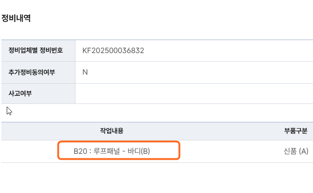Click the blank area below the work table
313x193 pixels.
coord(157,178)
